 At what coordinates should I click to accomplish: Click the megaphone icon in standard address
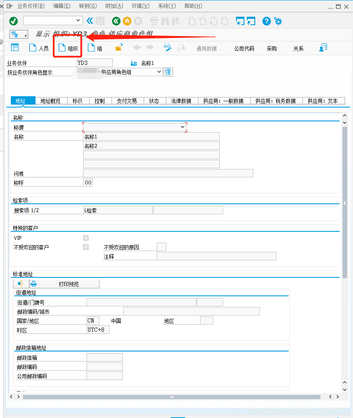20,283
